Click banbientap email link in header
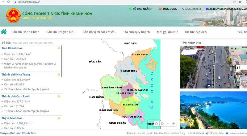247x136 pixels. click(x=228, y=9)
